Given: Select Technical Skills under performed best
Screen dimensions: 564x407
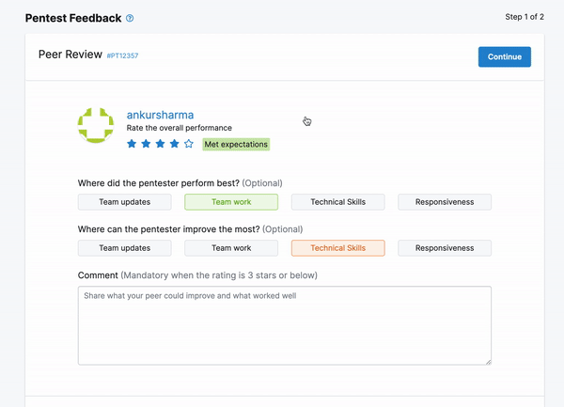Looking at the screenshot, I should click(337, 202).
